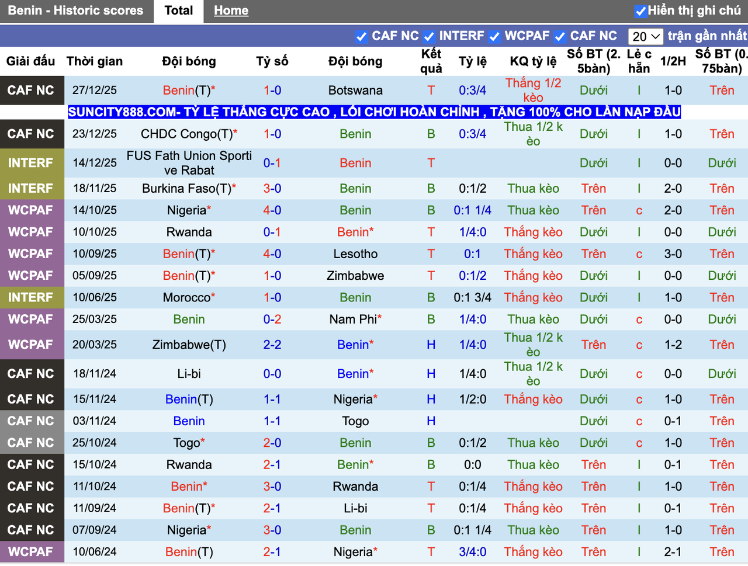
Task: Click Morocco team name
Action: point(189,297)
